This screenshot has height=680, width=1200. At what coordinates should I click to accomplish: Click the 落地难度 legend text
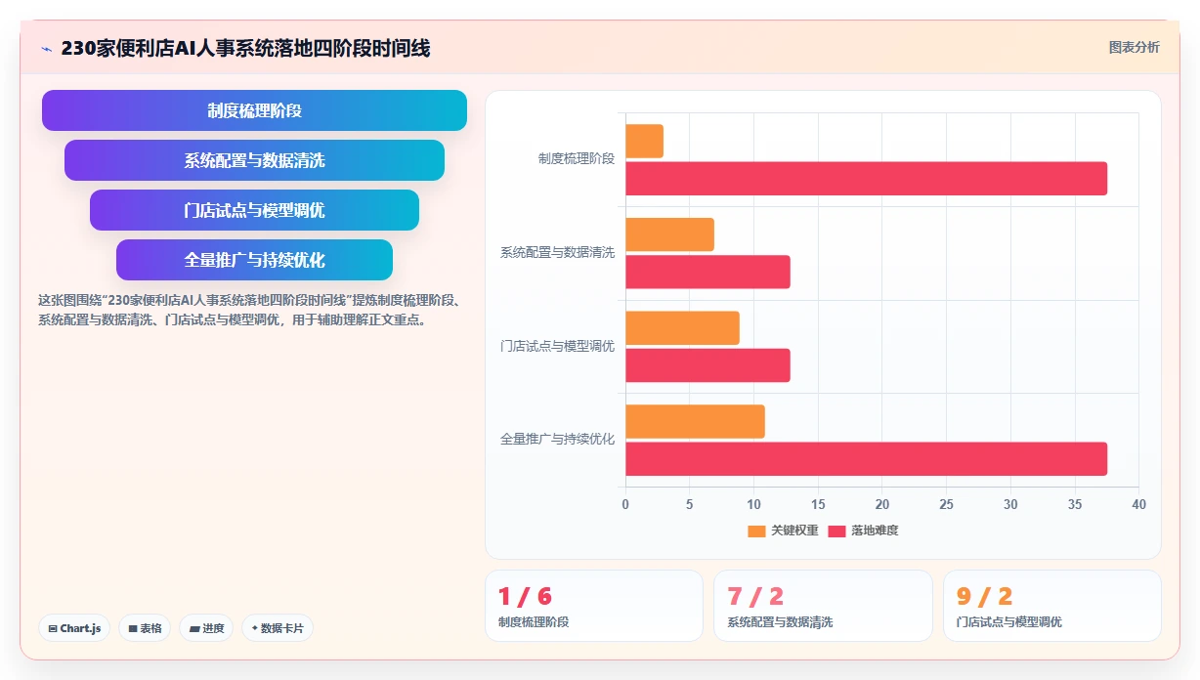875,531
